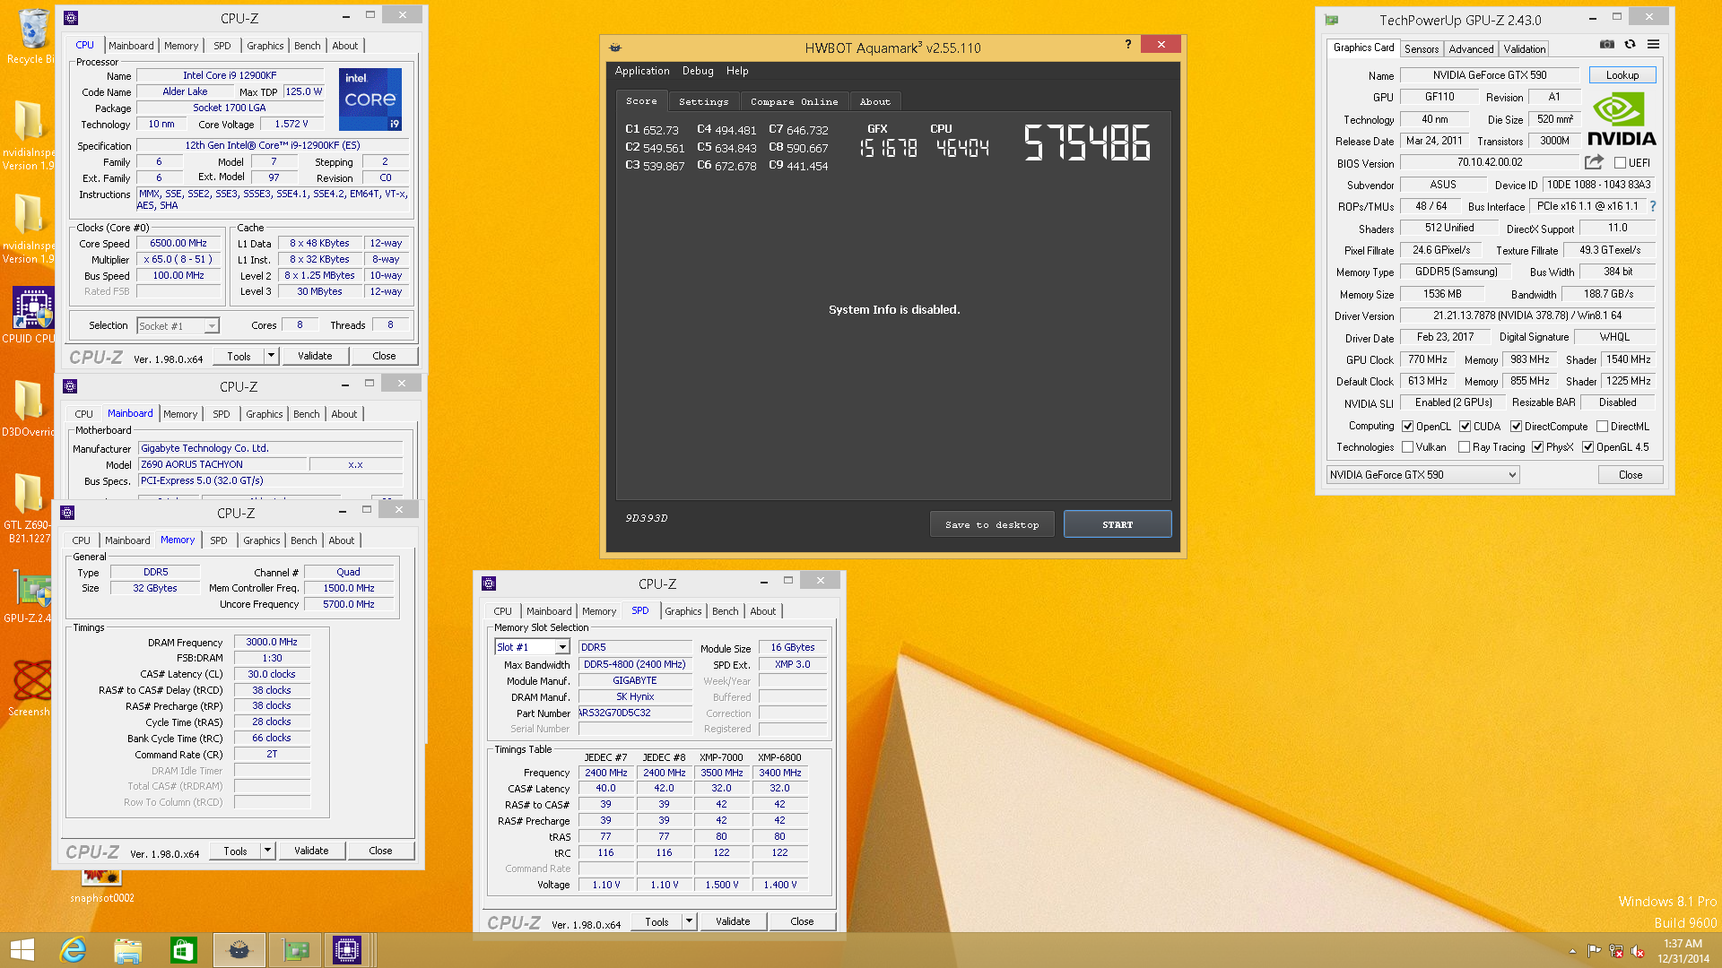Open the Validation tab in GPU-Z
Viewport: 1722px width, 968px height.
(x=1525, y=49)
